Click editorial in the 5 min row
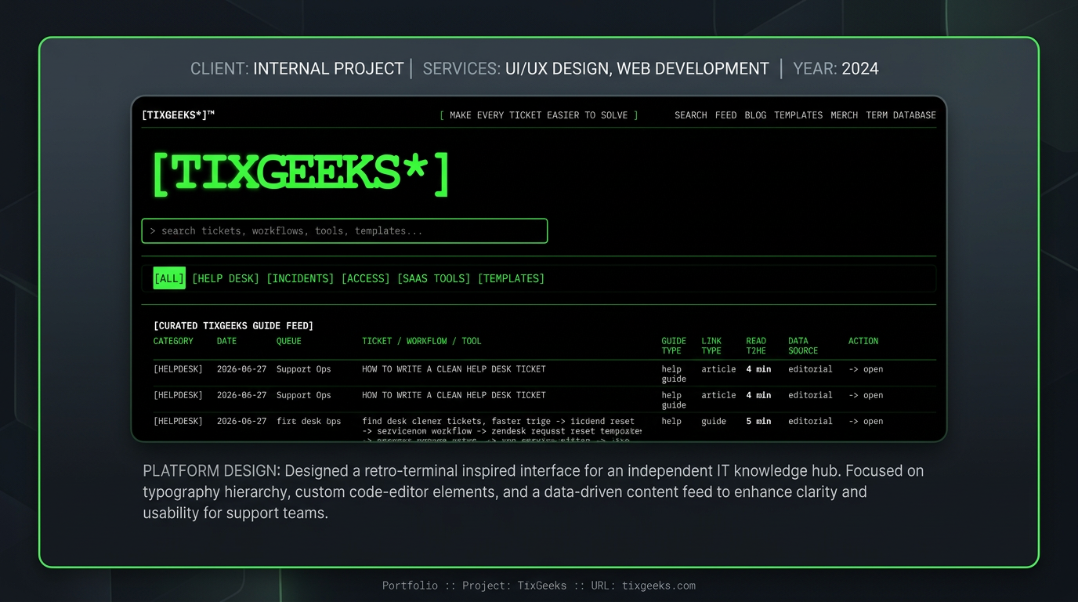This screenshot has width=1078, height=602. coord(810,422)
